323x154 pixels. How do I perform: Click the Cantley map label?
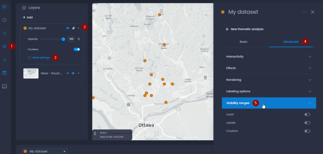[x=131, y=95]
